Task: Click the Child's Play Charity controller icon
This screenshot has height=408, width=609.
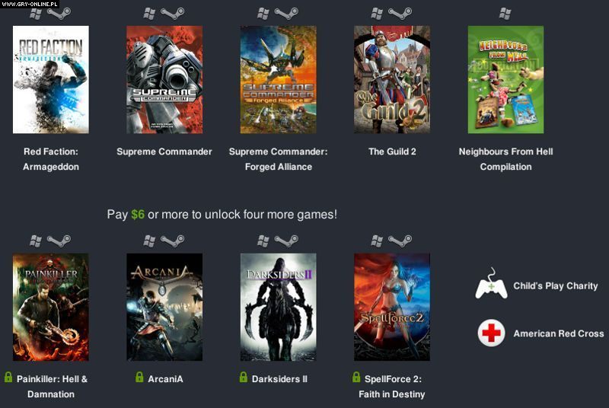Action: coord(491,284)
